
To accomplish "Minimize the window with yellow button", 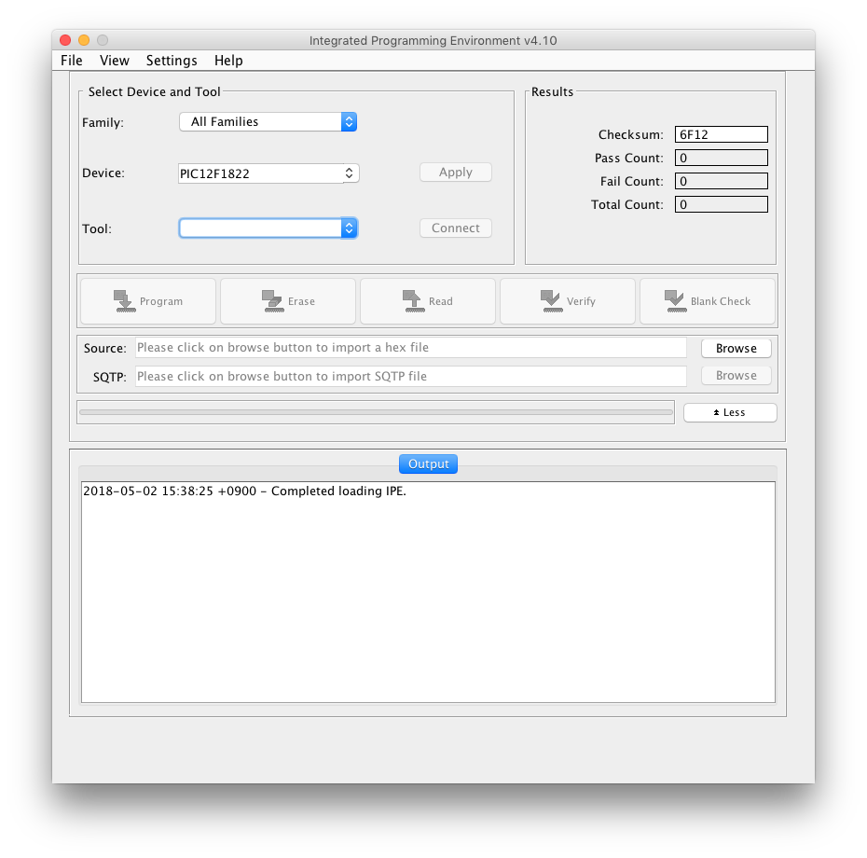I will [84, 40].
